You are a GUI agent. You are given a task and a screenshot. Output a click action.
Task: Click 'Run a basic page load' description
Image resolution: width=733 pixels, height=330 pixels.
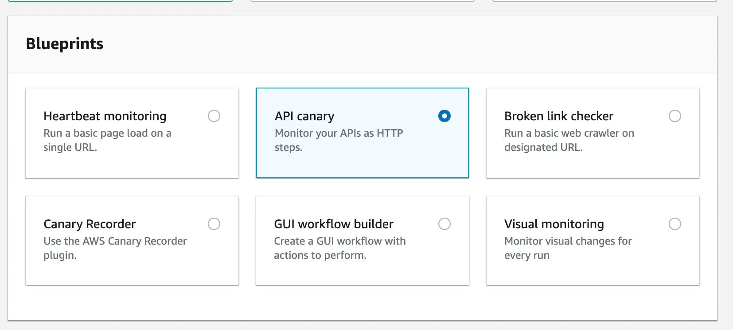(x=107, y=140)
